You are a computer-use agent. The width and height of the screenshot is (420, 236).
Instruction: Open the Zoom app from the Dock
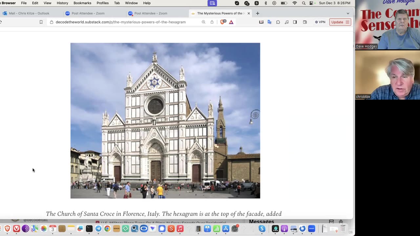pyautogui.click(x=311, y=229)
